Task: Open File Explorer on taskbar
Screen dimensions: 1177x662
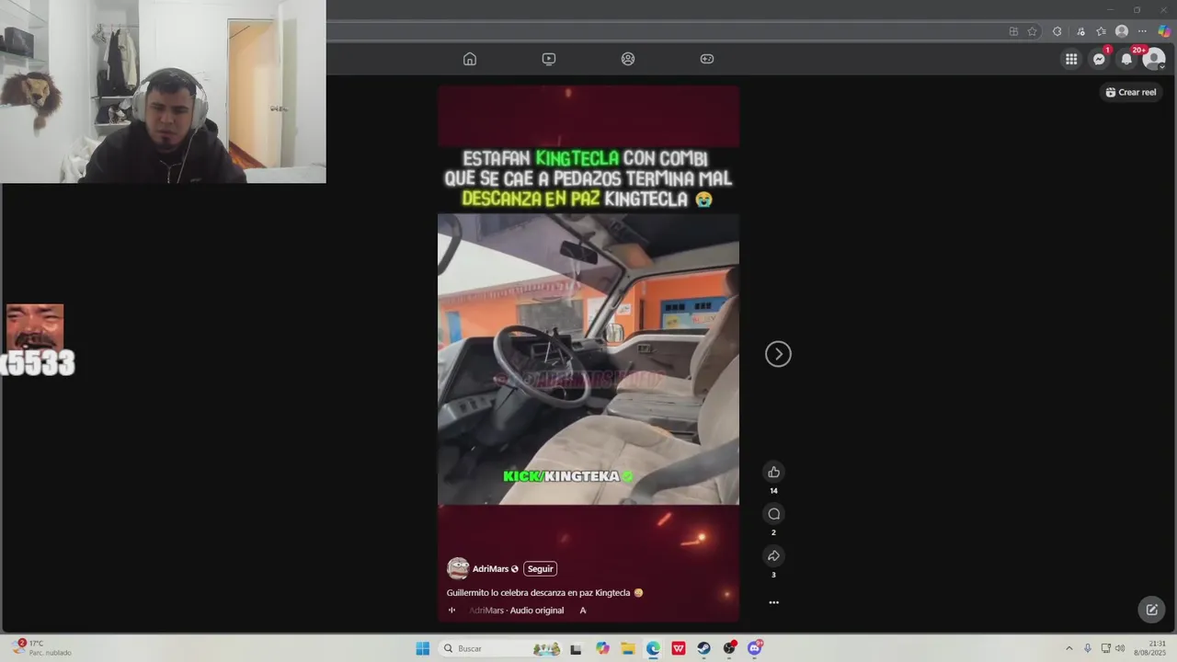Action: tap(628, 648)
